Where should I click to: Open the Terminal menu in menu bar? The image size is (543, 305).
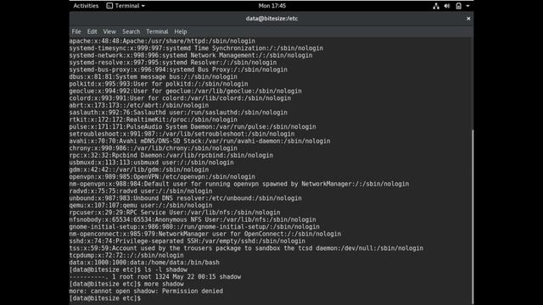(157, 31)
